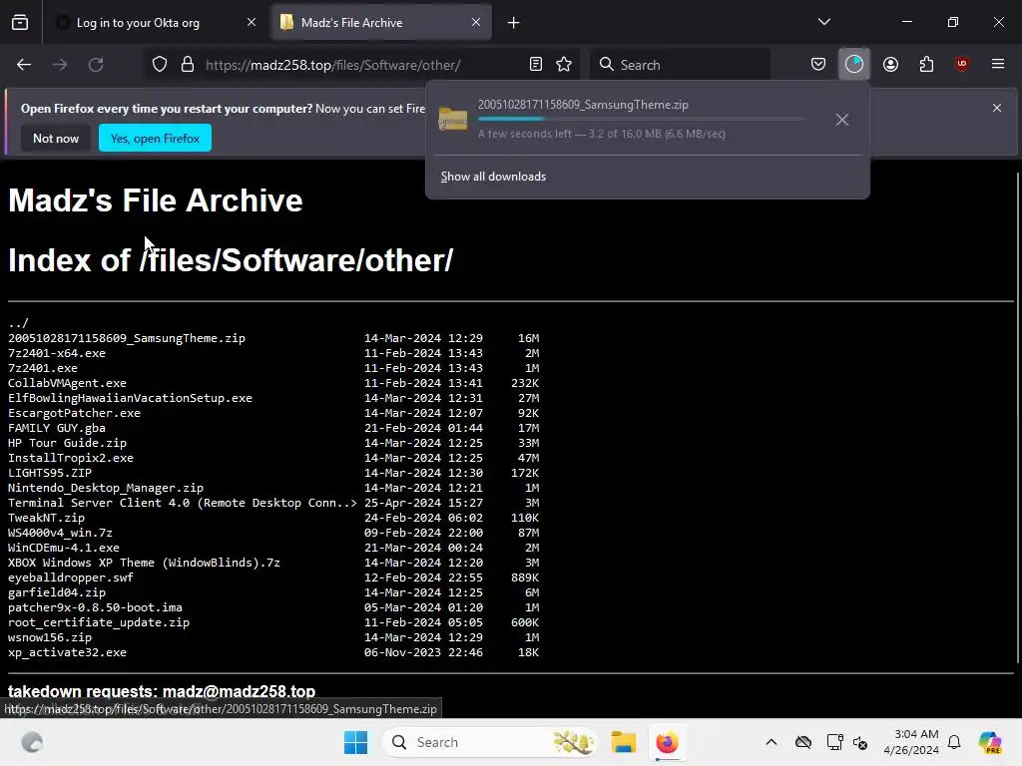
Task: Click Firefox icon in taskbar
Action: click(x=667, y=742)
